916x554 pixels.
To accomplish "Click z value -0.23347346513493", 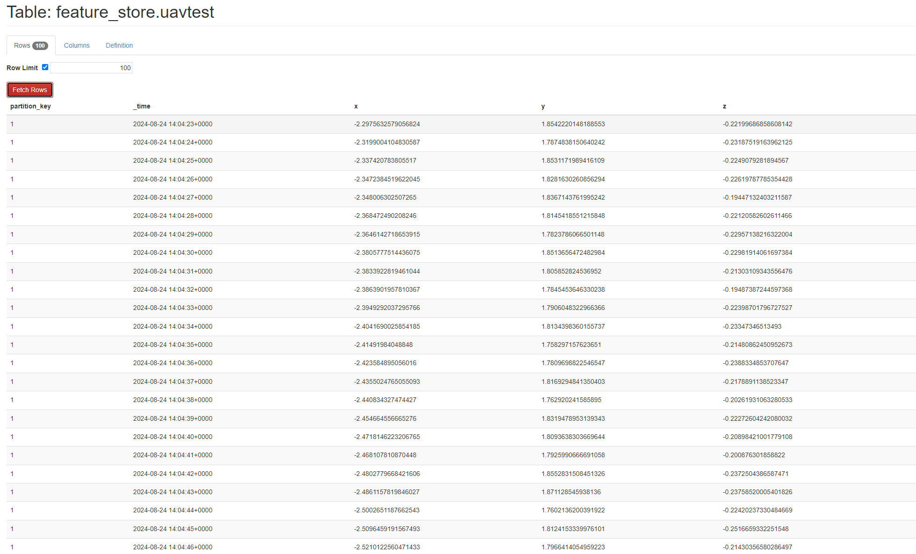I will tap(752, 326).
